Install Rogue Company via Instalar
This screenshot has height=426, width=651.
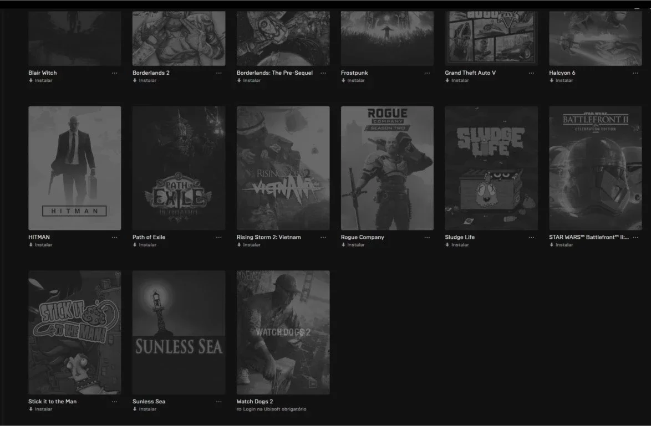point(353,245)
